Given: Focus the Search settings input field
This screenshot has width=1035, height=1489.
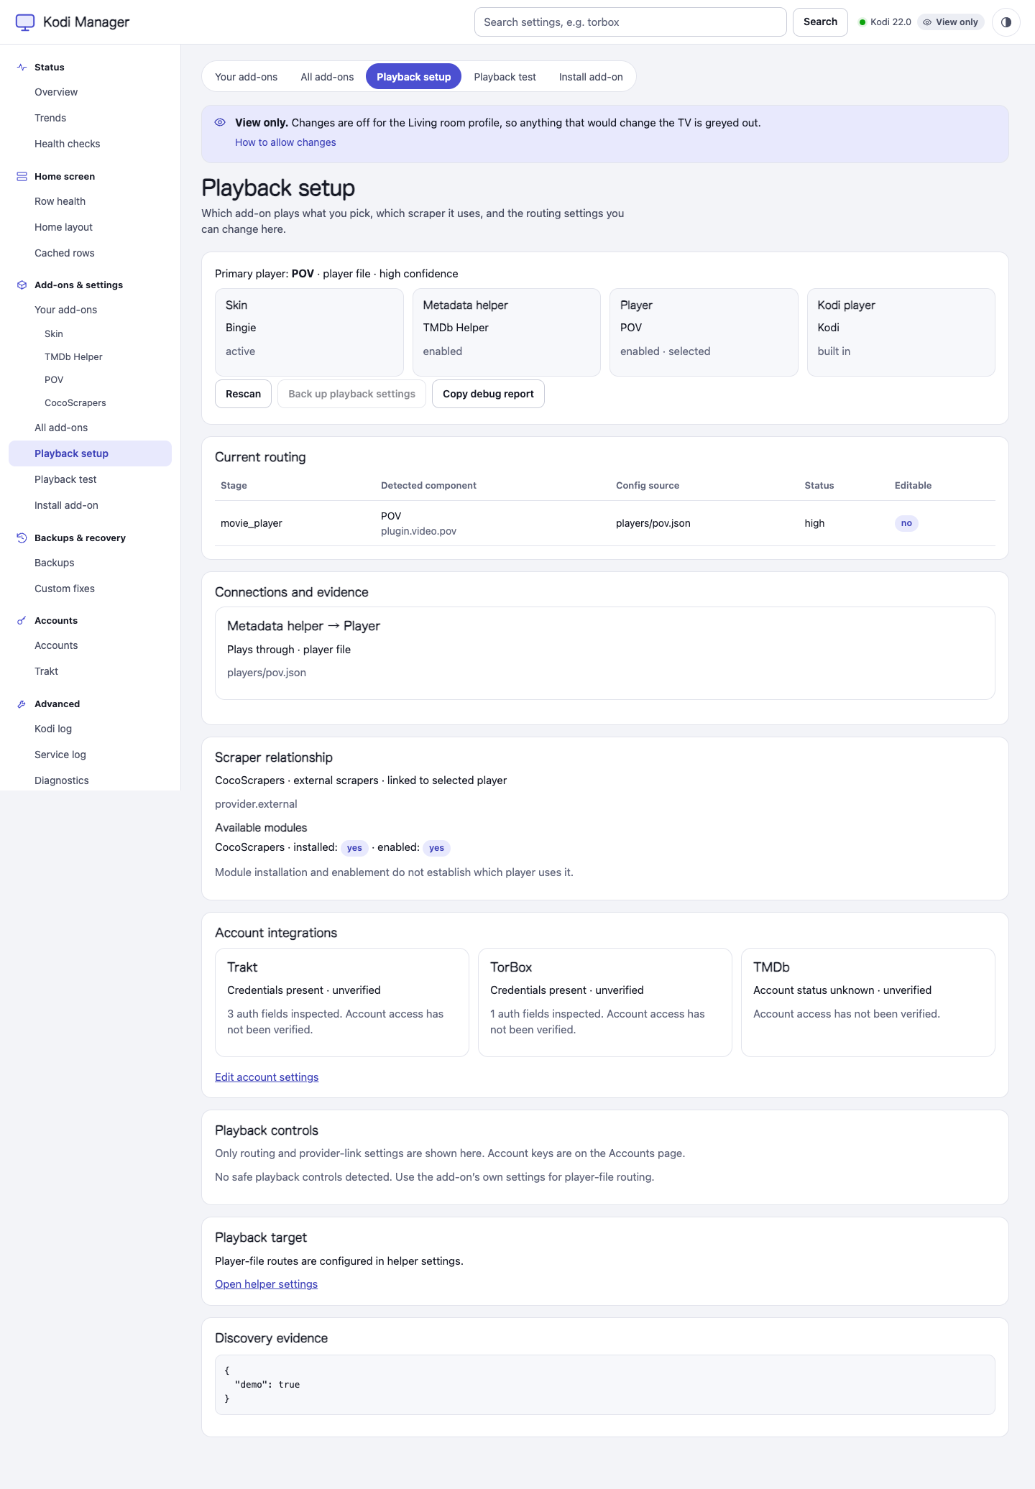Looking at the screenshot, I should pyautogui.click(x=630, y=22).
